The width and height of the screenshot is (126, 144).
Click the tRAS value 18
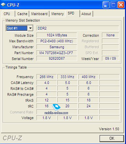pos(89,100)
